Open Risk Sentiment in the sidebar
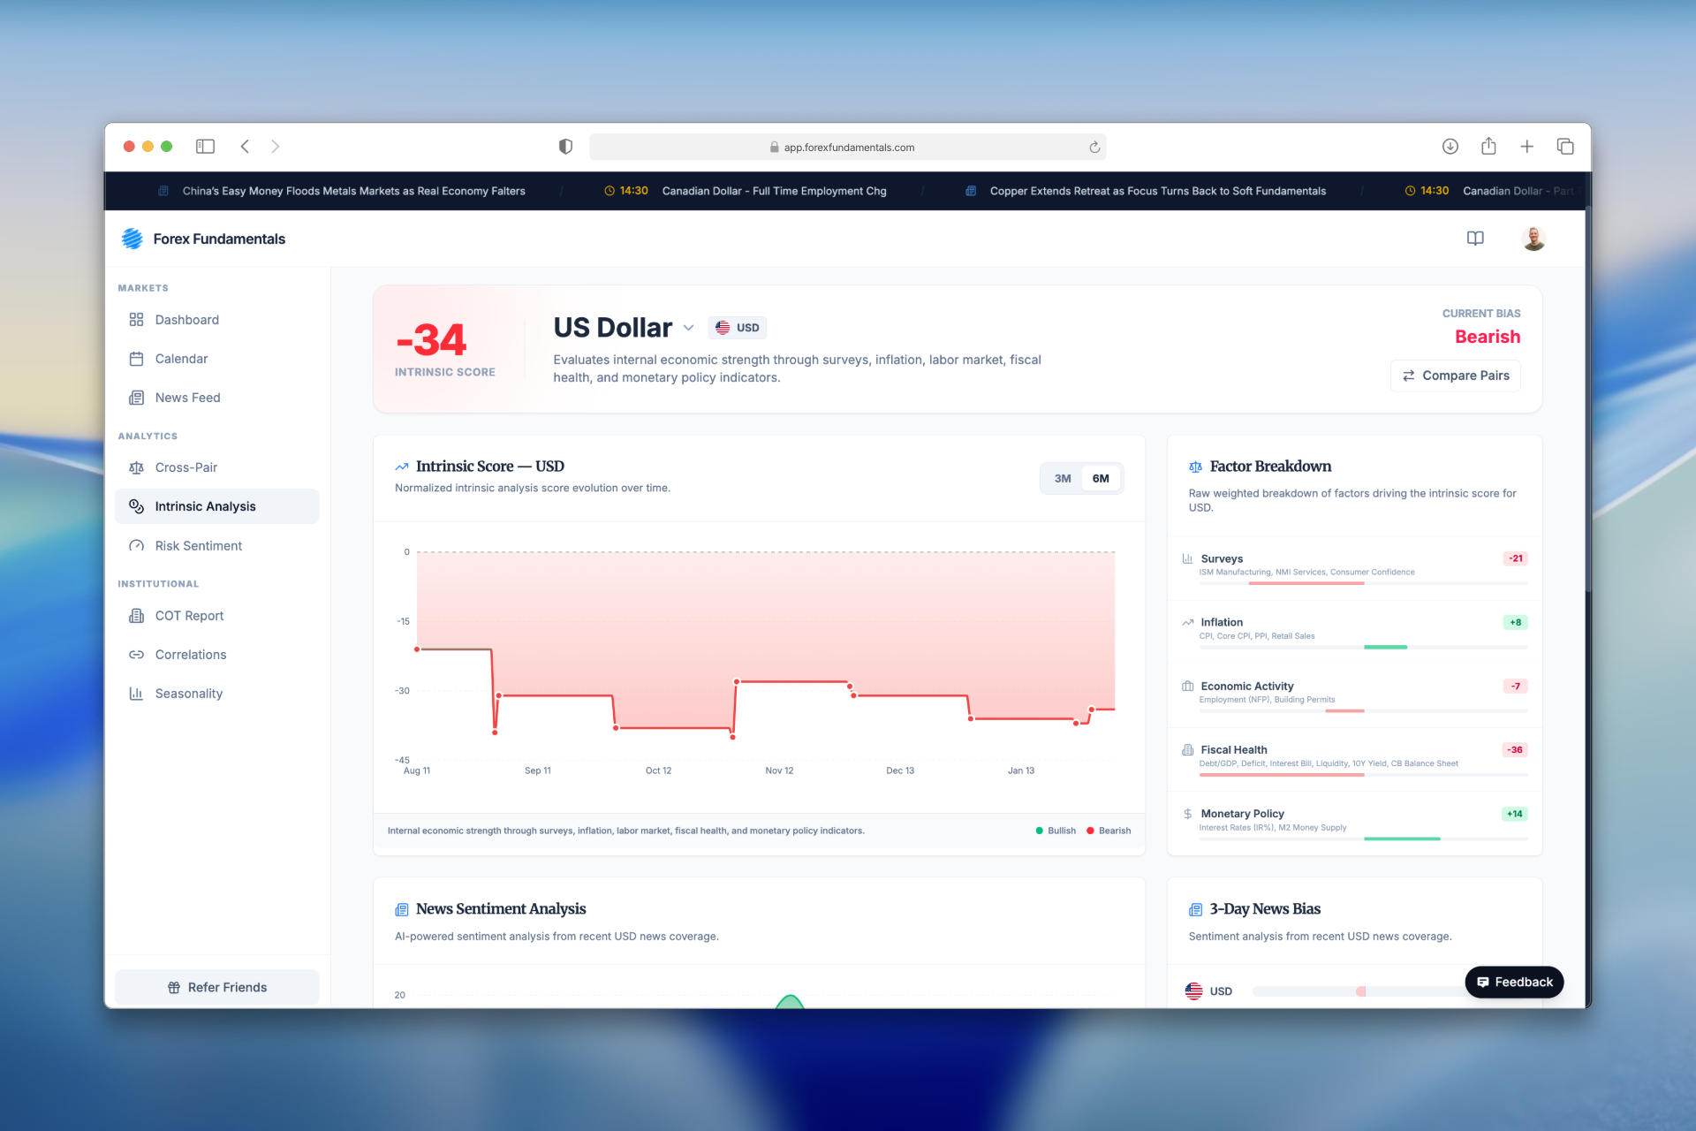The width and height of the screenshot is (1696, 1131). 198,546
